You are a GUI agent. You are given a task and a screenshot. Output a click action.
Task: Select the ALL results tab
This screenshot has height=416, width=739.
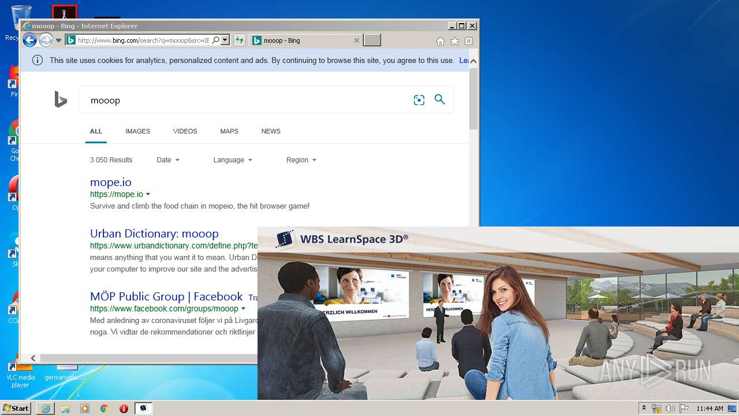point(96,131)
